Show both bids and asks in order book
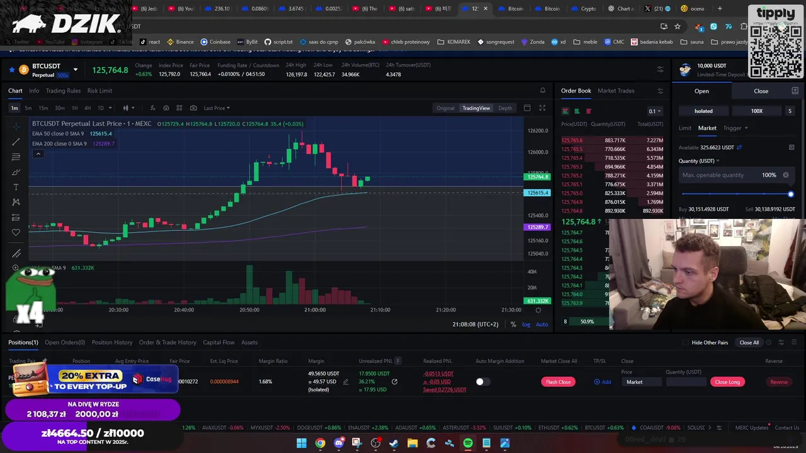This screenshot has width=806, height=453. [565, 111]
